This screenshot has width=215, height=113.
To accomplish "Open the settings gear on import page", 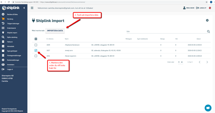I will point(207,20).
